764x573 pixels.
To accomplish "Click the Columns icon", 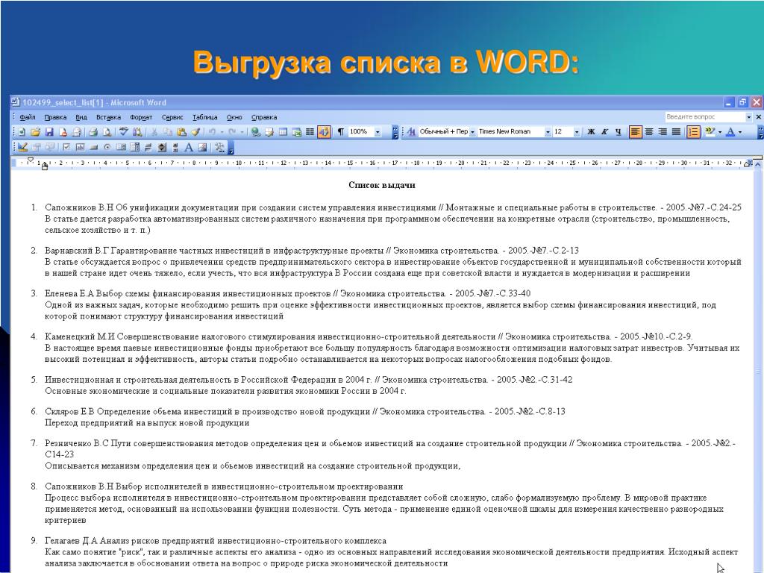I will (310, 132).
